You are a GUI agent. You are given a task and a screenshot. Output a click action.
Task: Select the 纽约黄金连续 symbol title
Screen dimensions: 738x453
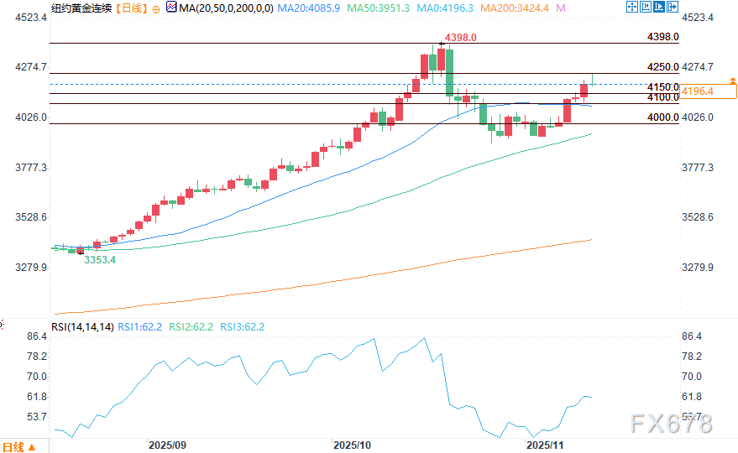pyautogui.click(x=82, y=8)
